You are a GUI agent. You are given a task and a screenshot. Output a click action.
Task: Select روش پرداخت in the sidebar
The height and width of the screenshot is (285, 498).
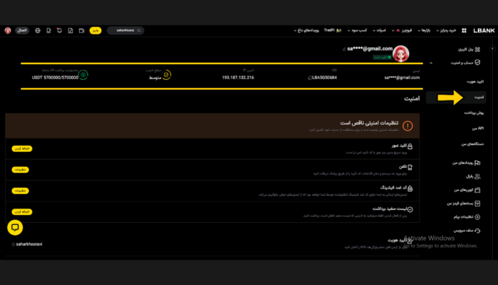pos(474,113)
